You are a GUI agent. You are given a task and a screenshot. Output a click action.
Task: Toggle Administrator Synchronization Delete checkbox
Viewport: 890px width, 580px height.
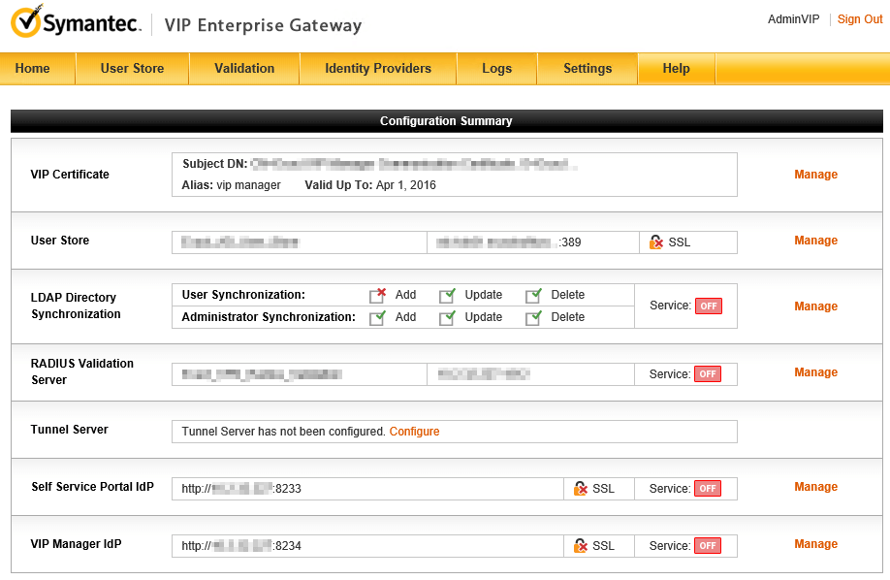(x=533, y=317)
